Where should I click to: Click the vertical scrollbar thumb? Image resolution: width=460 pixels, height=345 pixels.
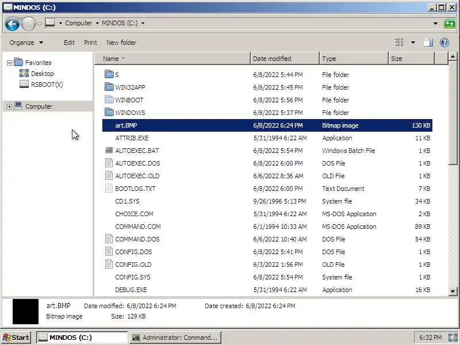click(453, 113)
